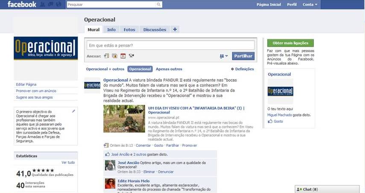This screenshot has width=365, height=193.
Task: Click Miguel Machado name in ad preview
Action: (x=279, y=115)
